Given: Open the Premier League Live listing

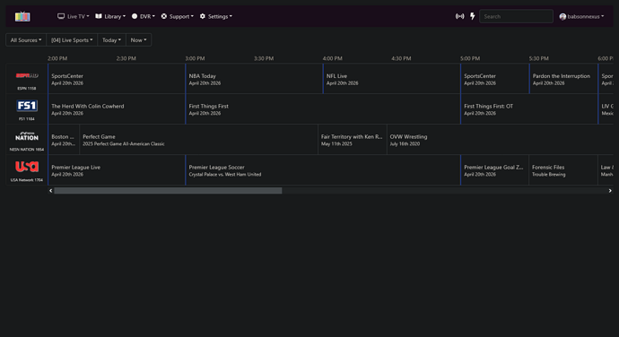Looking at the screenshot, I should point(117,170).
